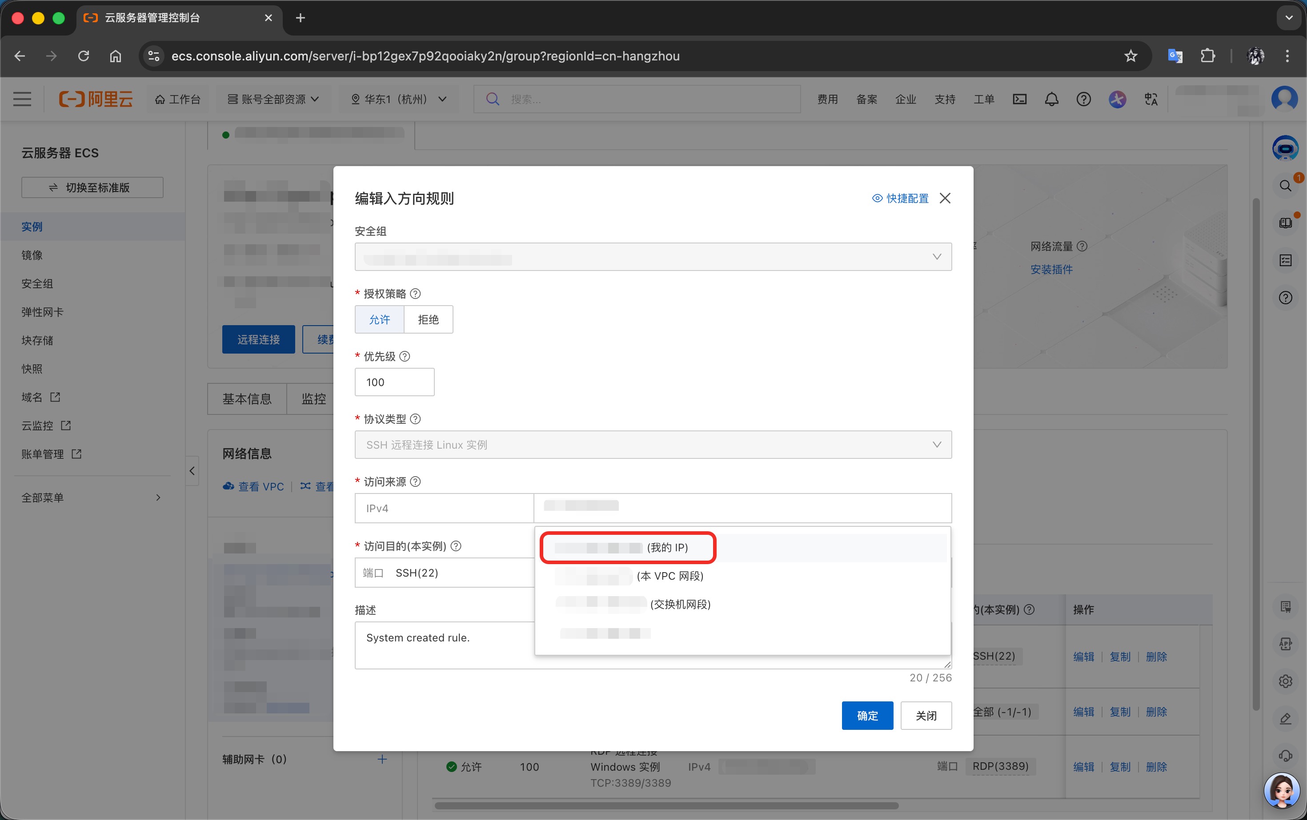Click the blue 确定 button
This screenshot has width=1307, height=820.
(867, 715)
